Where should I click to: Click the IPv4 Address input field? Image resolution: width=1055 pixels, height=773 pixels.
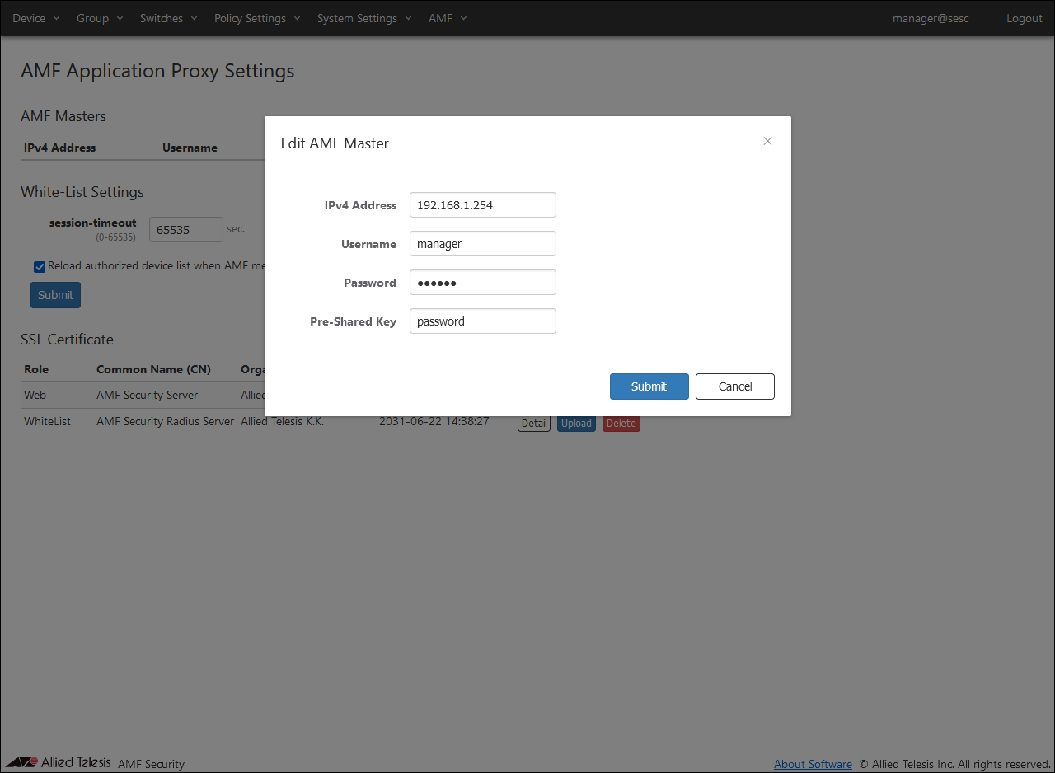pos(482,205)
